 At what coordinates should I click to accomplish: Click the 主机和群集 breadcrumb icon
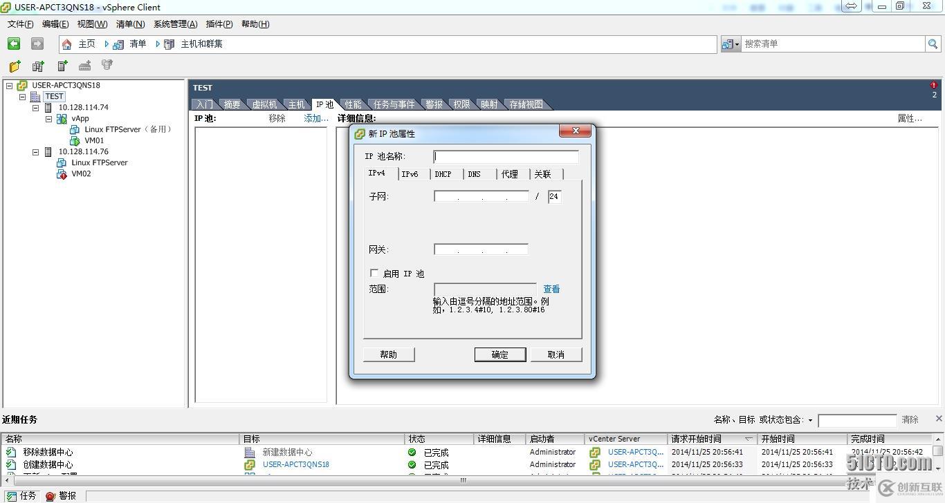pyautogui.click(x=169, y=44)
